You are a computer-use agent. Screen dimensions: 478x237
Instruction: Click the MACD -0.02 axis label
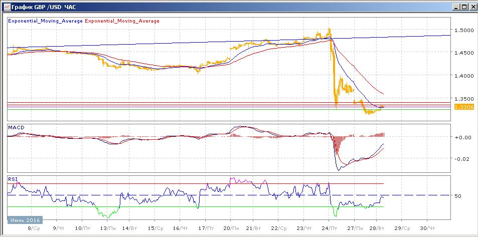(460, 159)
